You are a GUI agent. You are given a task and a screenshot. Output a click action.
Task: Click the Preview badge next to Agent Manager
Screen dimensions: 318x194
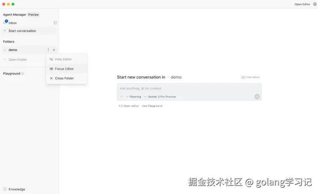point(33,15)
